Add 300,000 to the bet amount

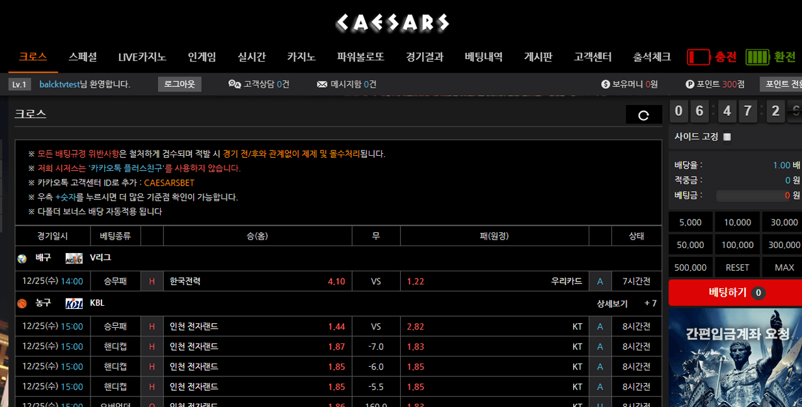(782, 245)
